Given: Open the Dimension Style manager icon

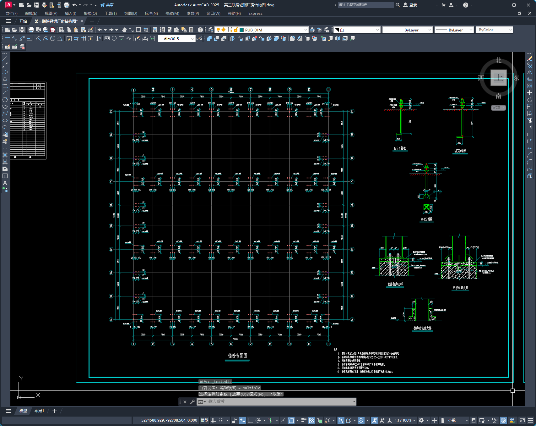Looking at the screenshot, I should click(199, 38).
